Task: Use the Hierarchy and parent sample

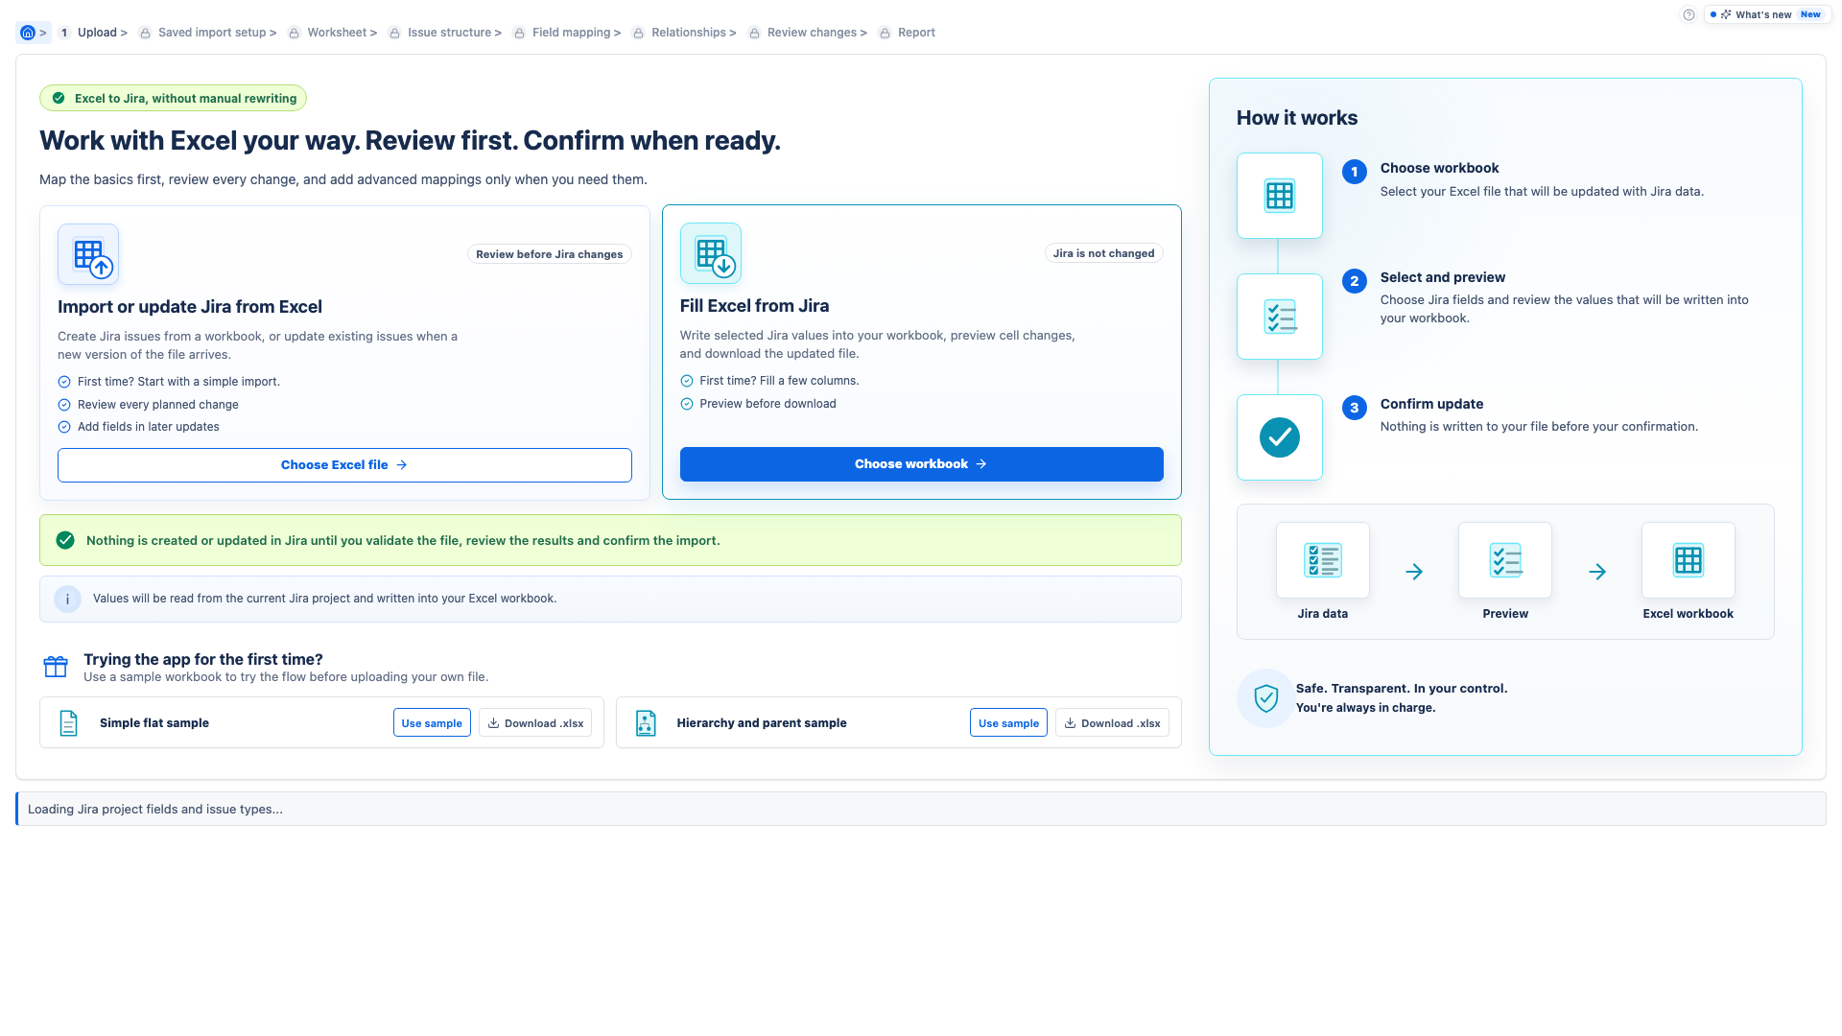Action: pyautogui.click(x=1008, y=723)
